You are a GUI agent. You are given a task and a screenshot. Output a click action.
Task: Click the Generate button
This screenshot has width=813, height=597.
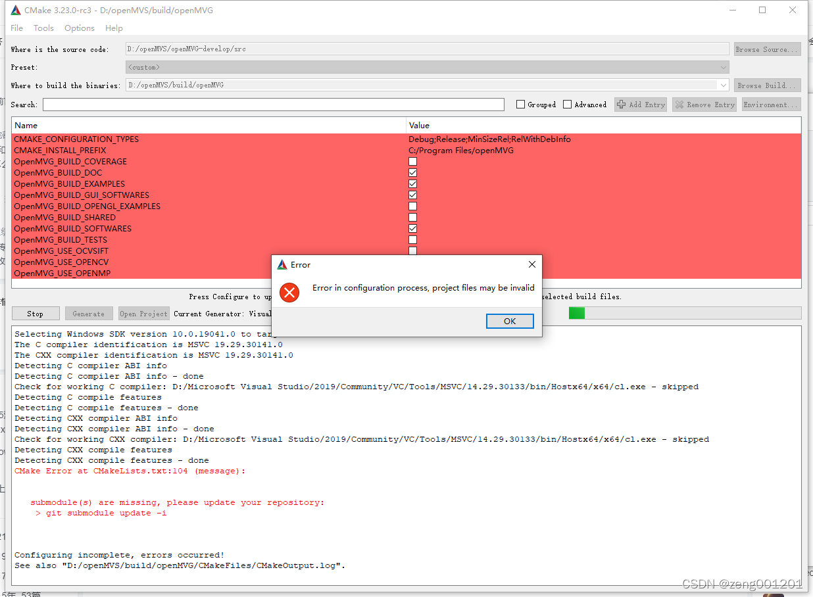pos(88,314)
